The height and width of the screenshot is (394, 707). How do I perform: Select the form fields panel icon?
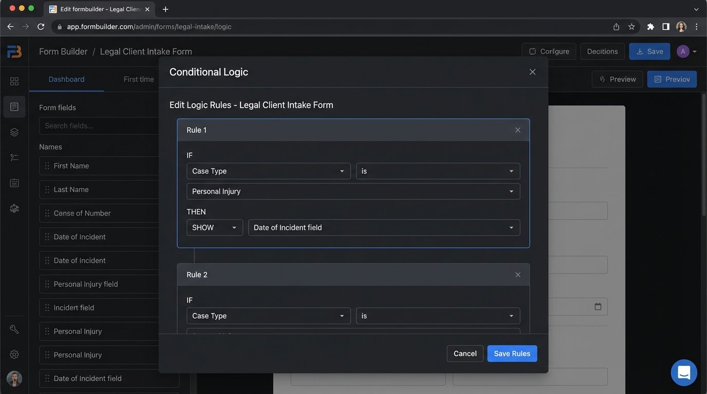[14, 106]
